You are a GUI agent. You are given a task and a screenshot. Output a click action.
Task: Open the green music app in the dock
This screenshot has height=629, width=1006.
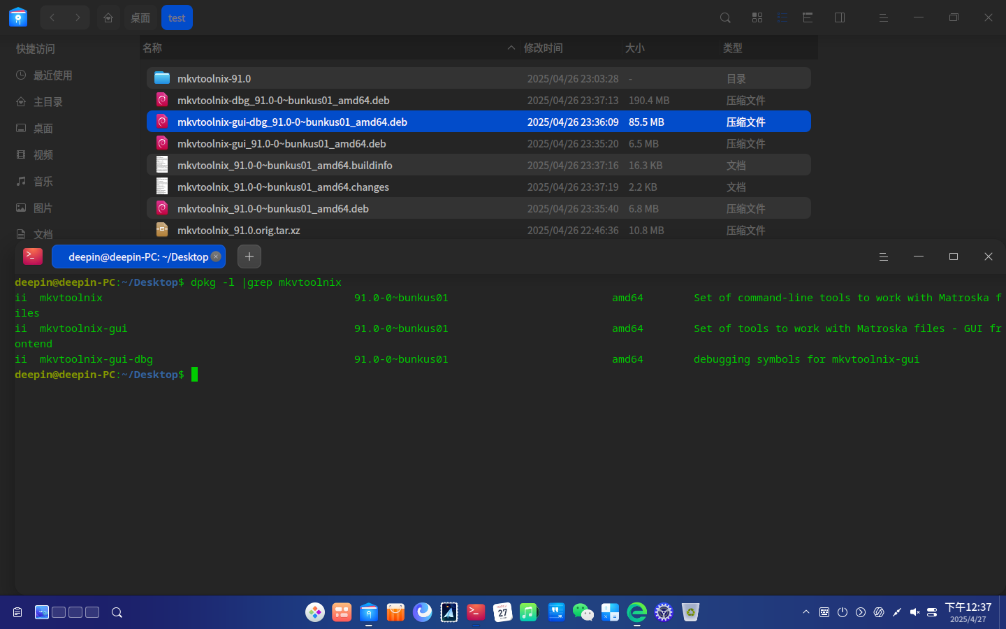click(529, 612)
